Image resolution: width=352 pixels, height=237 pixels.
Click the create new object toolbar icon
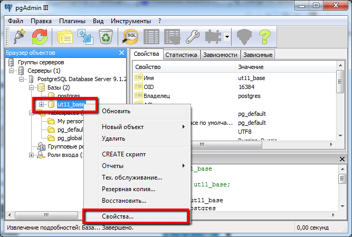[85, 36]
